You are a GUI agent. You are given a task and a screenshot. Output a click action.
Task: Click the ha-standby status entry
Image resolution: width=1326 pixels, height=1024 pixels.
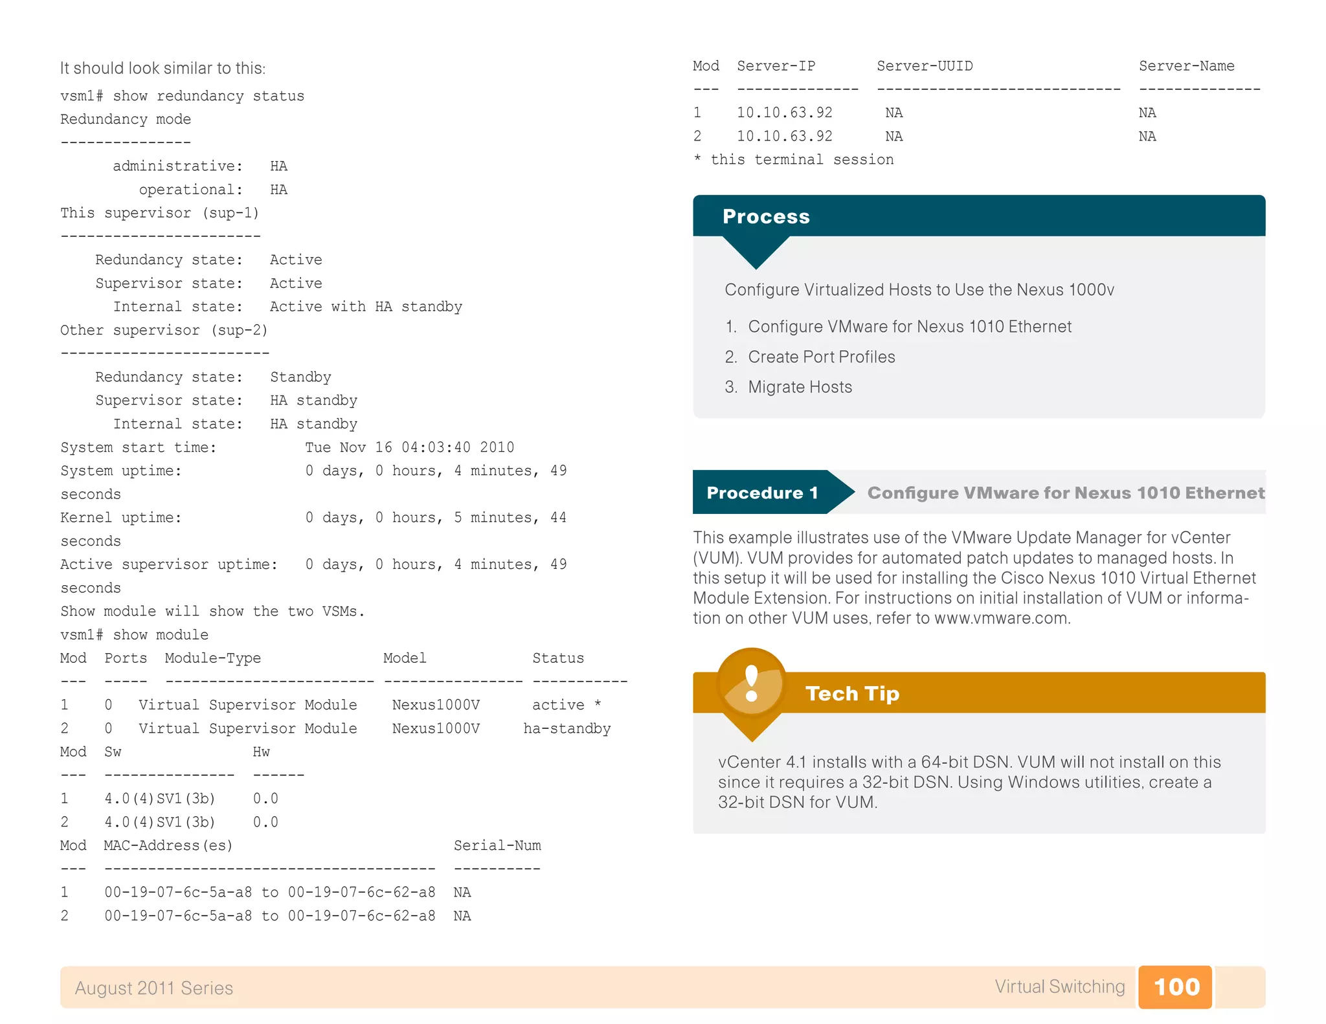[567, 728]
